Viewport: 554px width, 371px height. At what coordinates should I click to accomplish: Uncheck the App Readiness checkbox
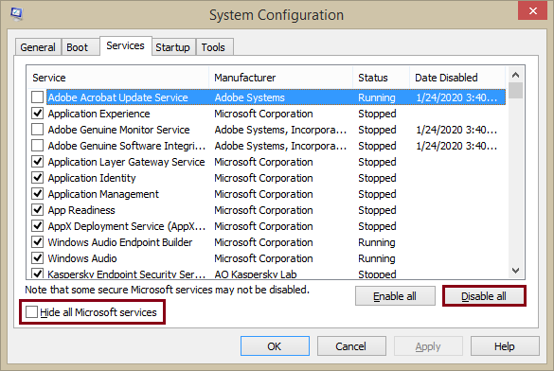pyautogui.click(x=38, y=210)
